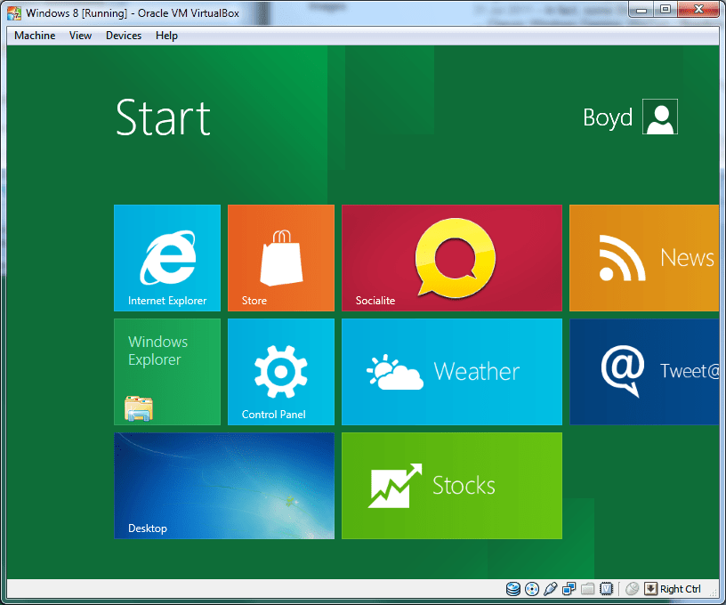Click the Boyd user account picture
Viewport: 726px width, 605px height.
point(660,117)
